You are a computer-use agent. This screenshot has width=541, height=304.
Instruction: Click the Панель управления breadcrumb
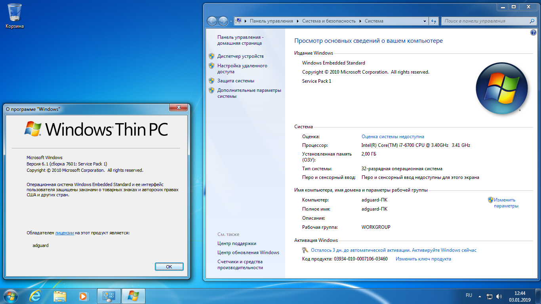coord(271,21)
